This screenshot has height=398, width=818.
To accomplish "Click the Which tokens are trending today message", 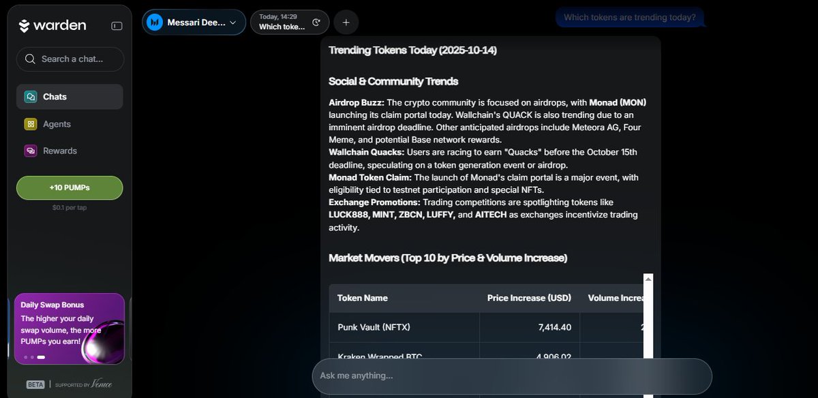I will [x=630, y=18].
